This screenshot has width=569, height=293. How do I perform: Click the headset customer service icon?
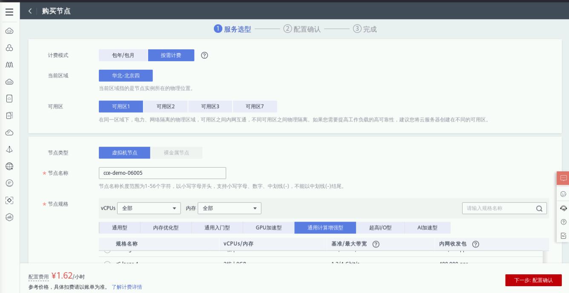pos(563,208)
